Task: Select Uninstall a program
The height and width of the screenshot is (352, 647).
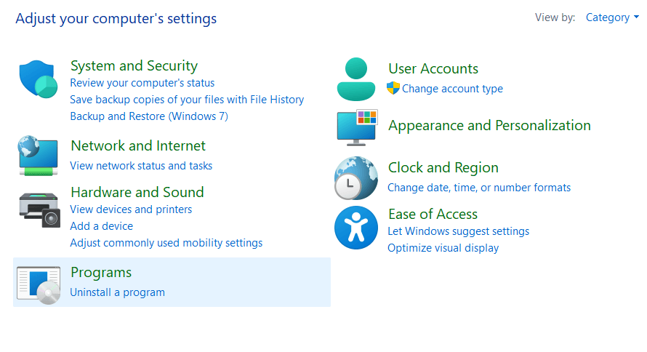Action: coord(118,292)
